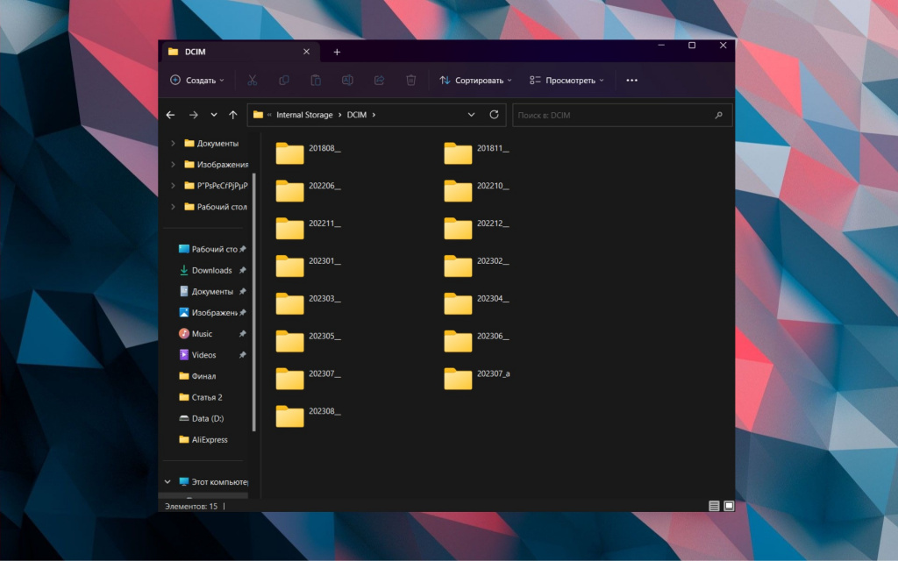
Task: Expand the Рабочий стол tree node
Action: click(x=173, y=207)
